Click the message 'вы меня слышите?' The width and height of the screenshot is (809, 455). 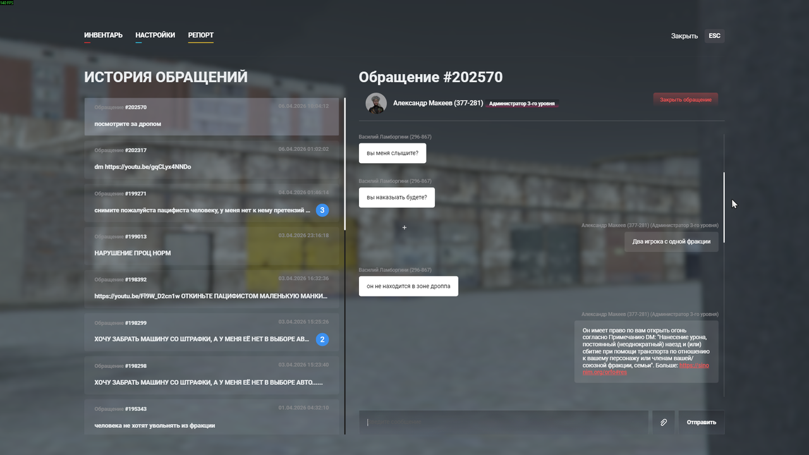click(x=392, y=153)
